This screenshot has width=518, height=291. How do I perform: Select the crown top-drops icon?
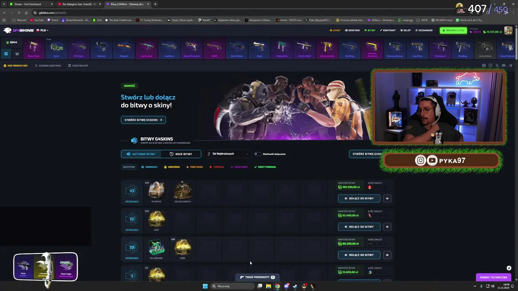(x=17, y=53)
